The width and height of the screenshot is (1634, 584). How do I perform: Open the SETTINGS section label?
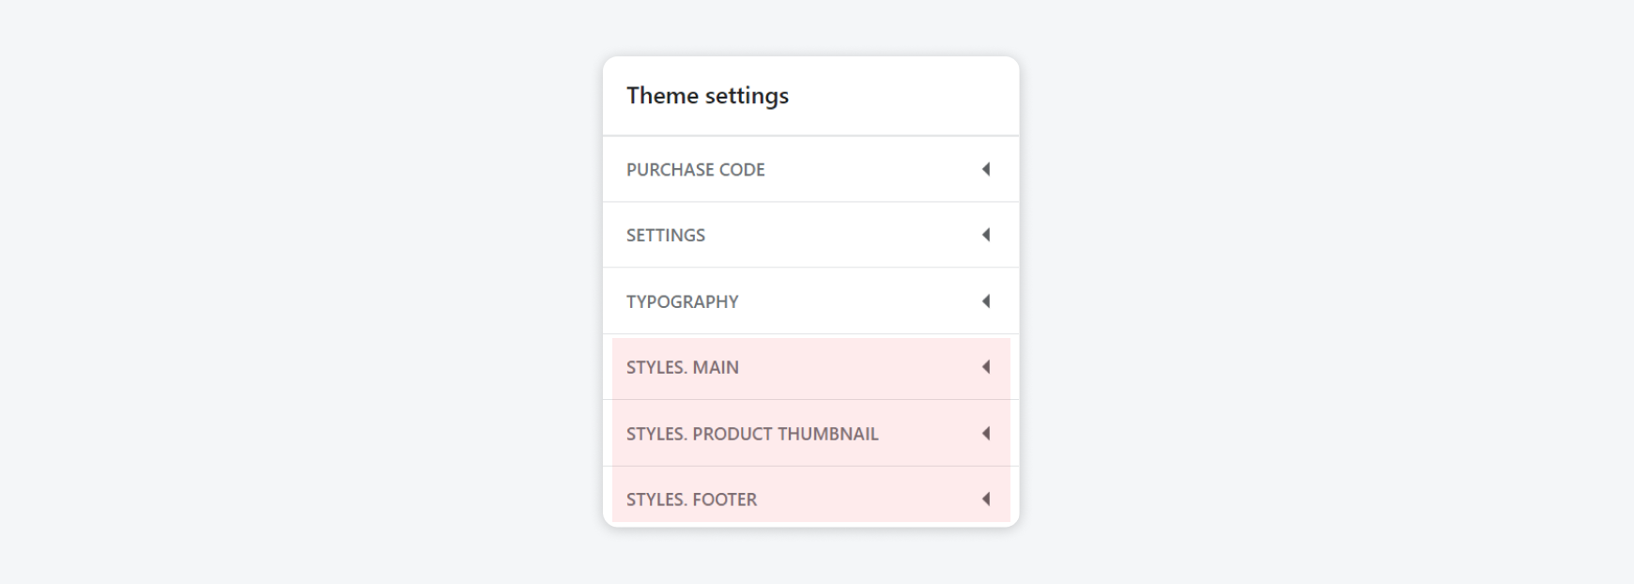pos(665,236)
